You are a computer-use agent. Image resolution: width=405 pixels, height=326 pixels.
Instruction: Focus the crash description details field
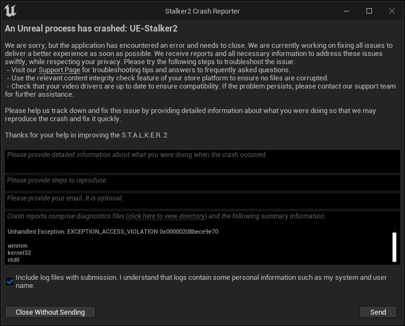tap(202, 161)
